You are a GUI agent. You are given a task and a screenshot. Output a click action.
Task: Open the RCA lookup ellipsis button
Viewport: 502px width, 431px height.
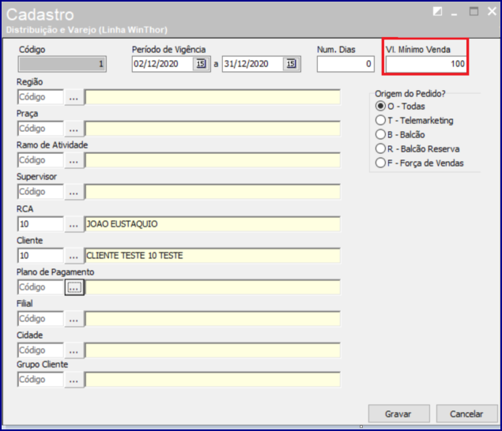[x=74, y=224]
